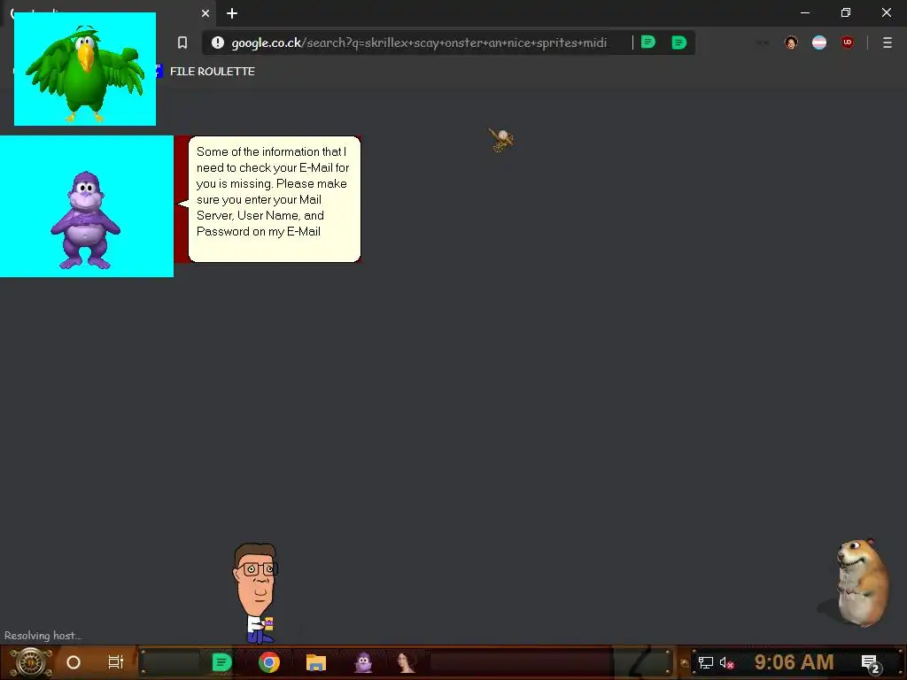The width and height of the screenshot is (907, 680).
Task: Restore down the browser window
Action: 846,12
